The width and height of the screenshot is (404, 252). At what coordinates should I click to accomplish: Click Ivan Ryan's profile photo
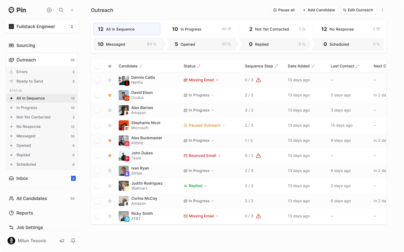[123, 171]
